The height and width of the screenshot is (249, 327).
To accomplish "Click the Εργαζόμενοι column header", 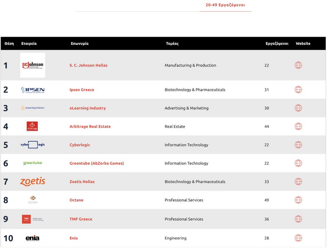I will [x=277, y=44].
